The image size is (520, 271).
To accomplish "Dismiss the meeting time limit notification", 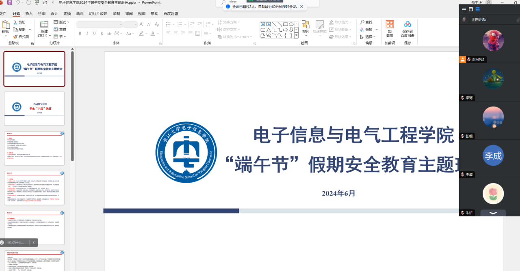I will pos(301,6).
